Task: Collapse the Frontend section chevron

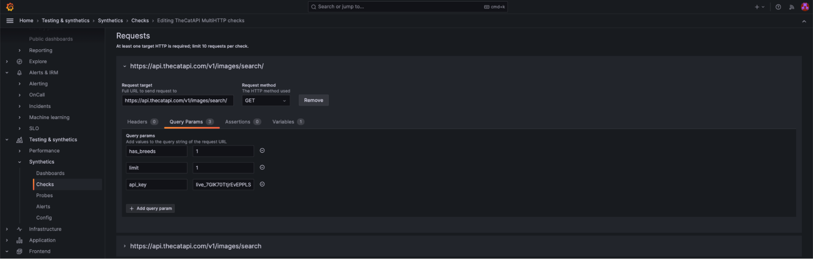Action: pos(7,252)
